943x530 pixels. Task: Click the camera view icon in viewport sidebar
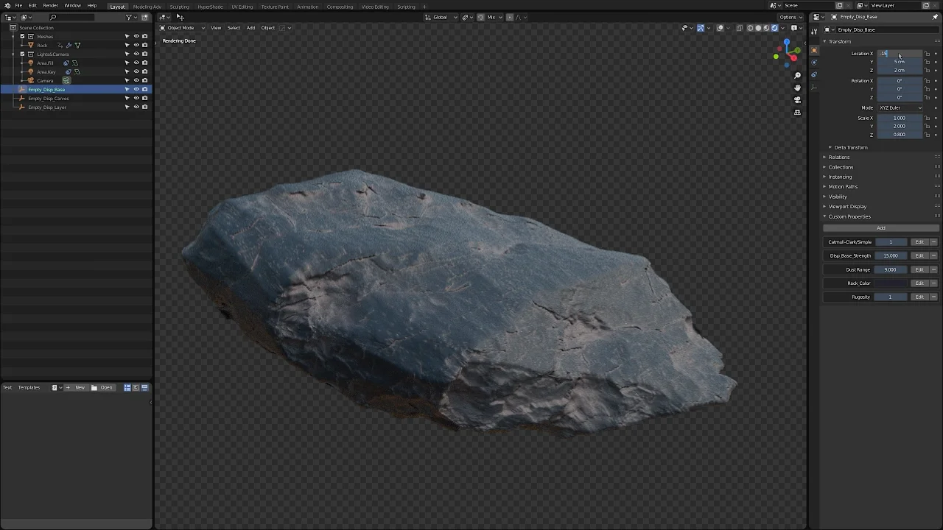pyautogui.click(x=797, y=100)
